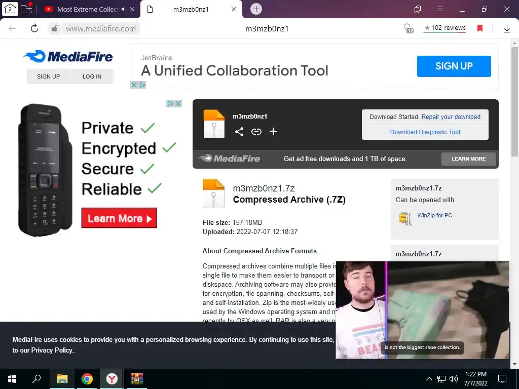Click the MediaFire logo

[x=68, y=57]
